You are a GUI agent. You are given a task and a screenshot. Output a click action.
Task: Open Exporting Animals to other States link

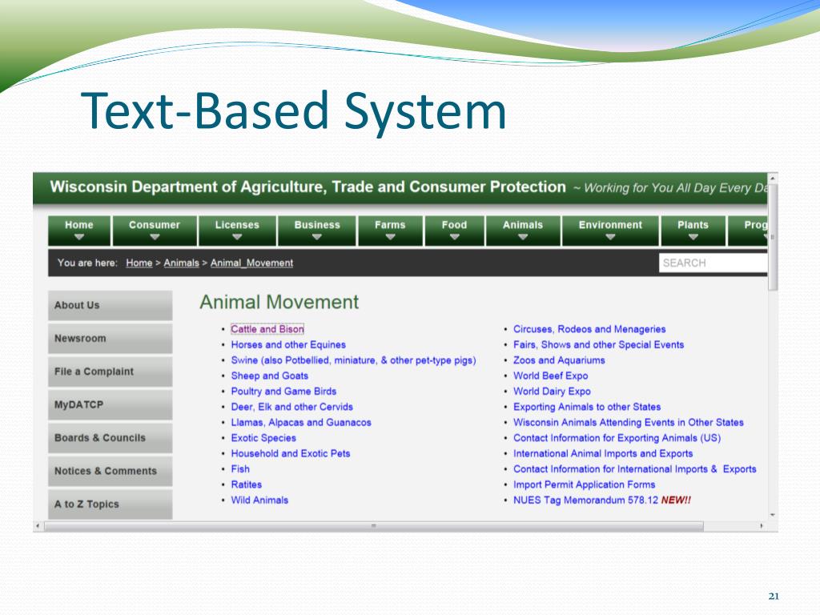pyautogui.click(x=587, y=407)
